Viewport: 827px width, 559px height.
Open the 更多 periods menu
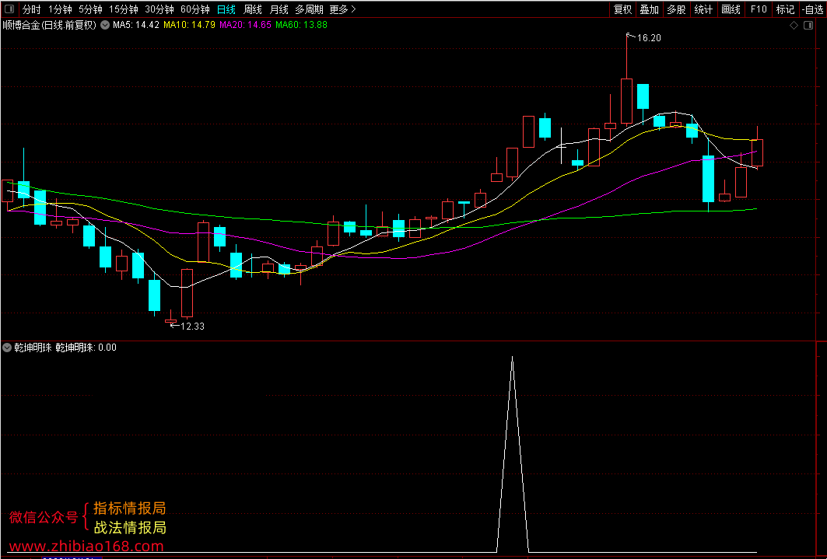(342, 9)
